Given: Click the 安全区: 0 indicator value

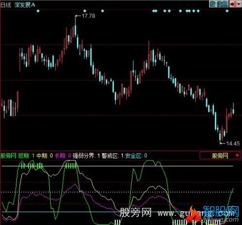Looking at the screenshot, I should (x=136, y=156).
